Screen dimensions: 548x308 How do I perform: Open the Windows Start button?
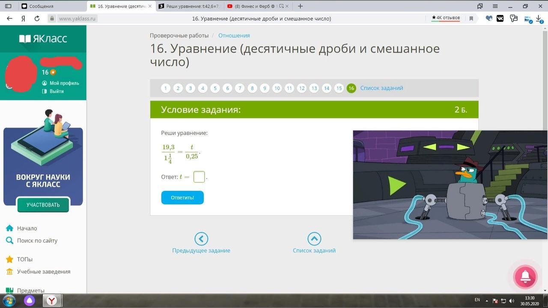[x=9, y=301]
